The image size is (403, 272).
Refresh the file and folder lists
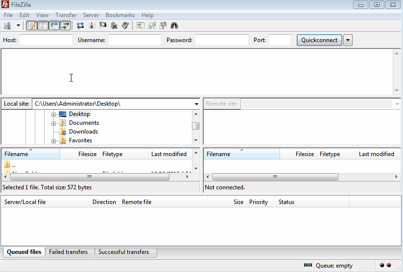pos(80,25)
